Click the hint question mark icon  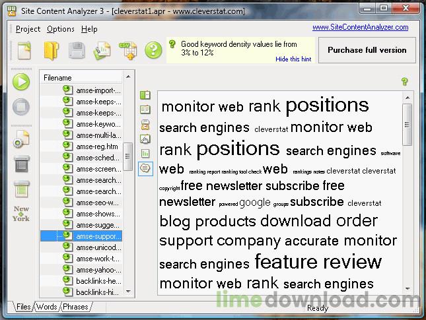172,44
